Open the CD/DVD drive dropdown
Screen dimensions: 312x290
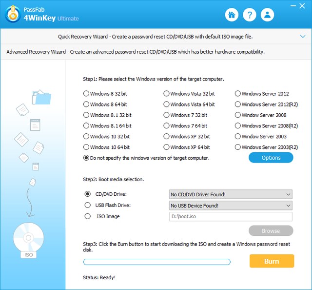(x=230, y=194)
